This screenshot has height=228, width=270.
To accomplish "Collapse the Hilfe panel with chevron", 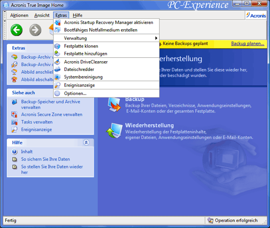I will 86,142.
